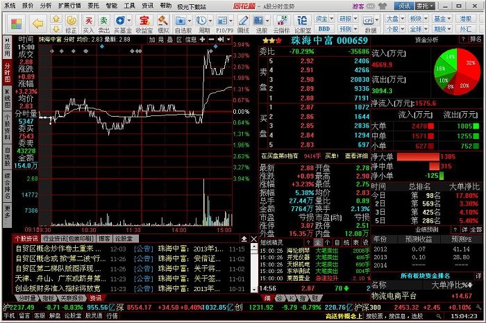This screenshot has width=486, height=323.
Task: Click the BBD button
Action: point(324,29)
